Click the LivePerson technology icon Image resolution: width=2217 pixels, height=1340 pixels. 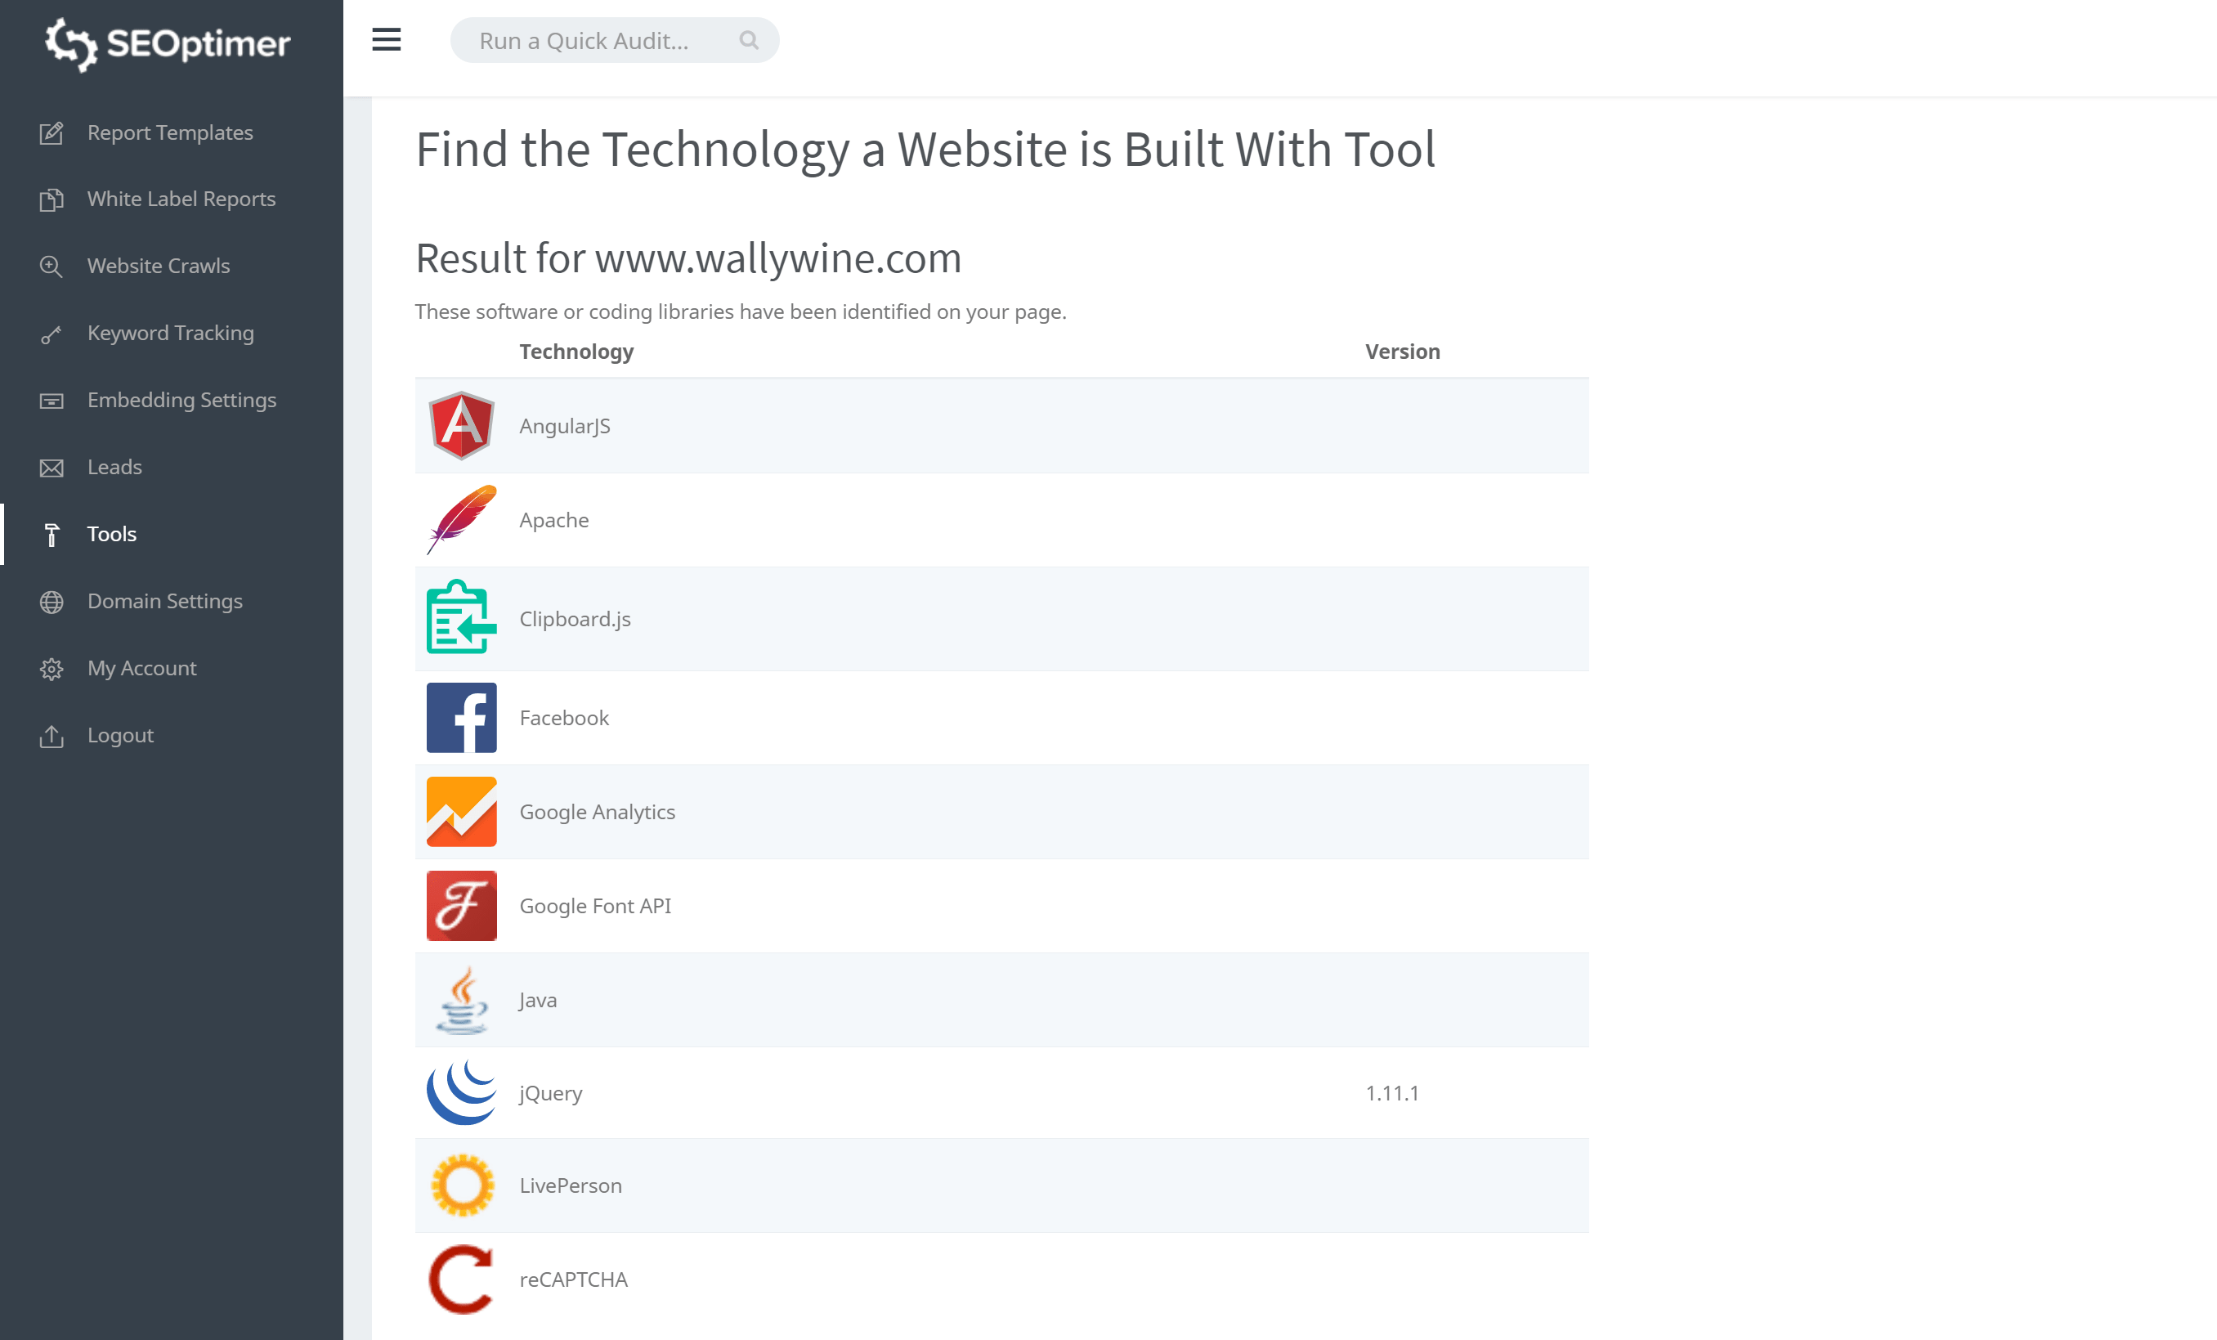point(463,1185)
